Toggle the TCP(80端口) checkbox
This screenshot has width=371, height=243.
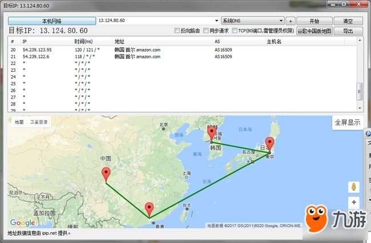click(x=235, y=31)
